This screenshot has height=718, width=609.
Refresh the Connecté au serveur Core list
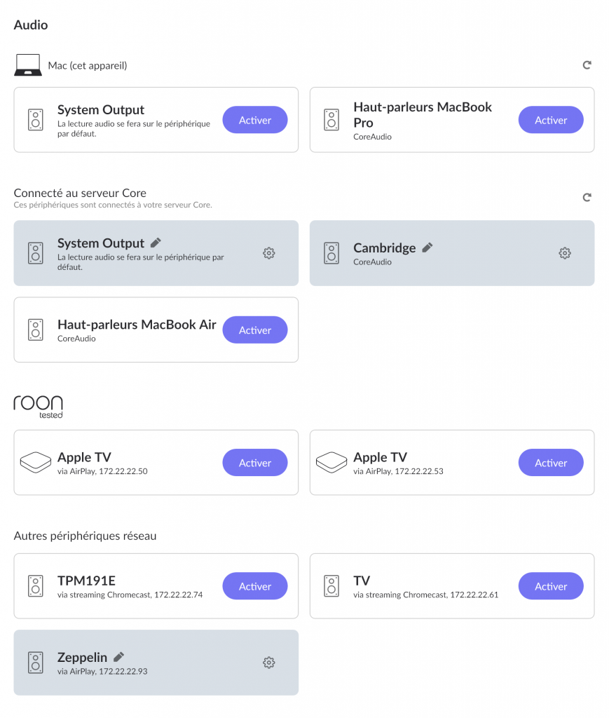[x=587, y=197]
